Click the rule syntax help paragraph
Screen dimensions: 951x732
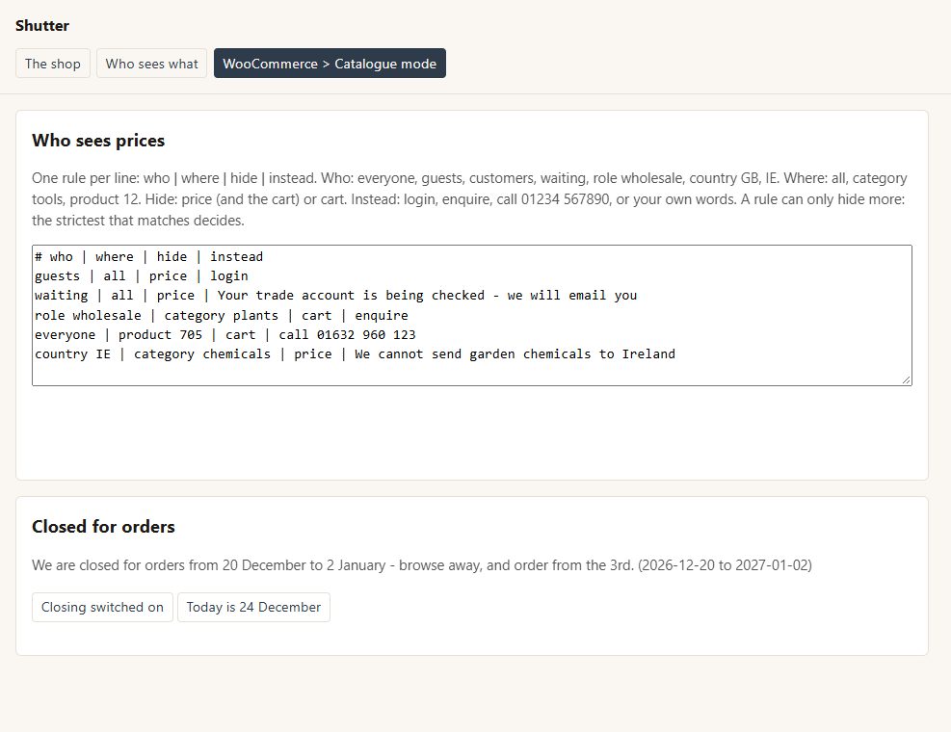470,199
